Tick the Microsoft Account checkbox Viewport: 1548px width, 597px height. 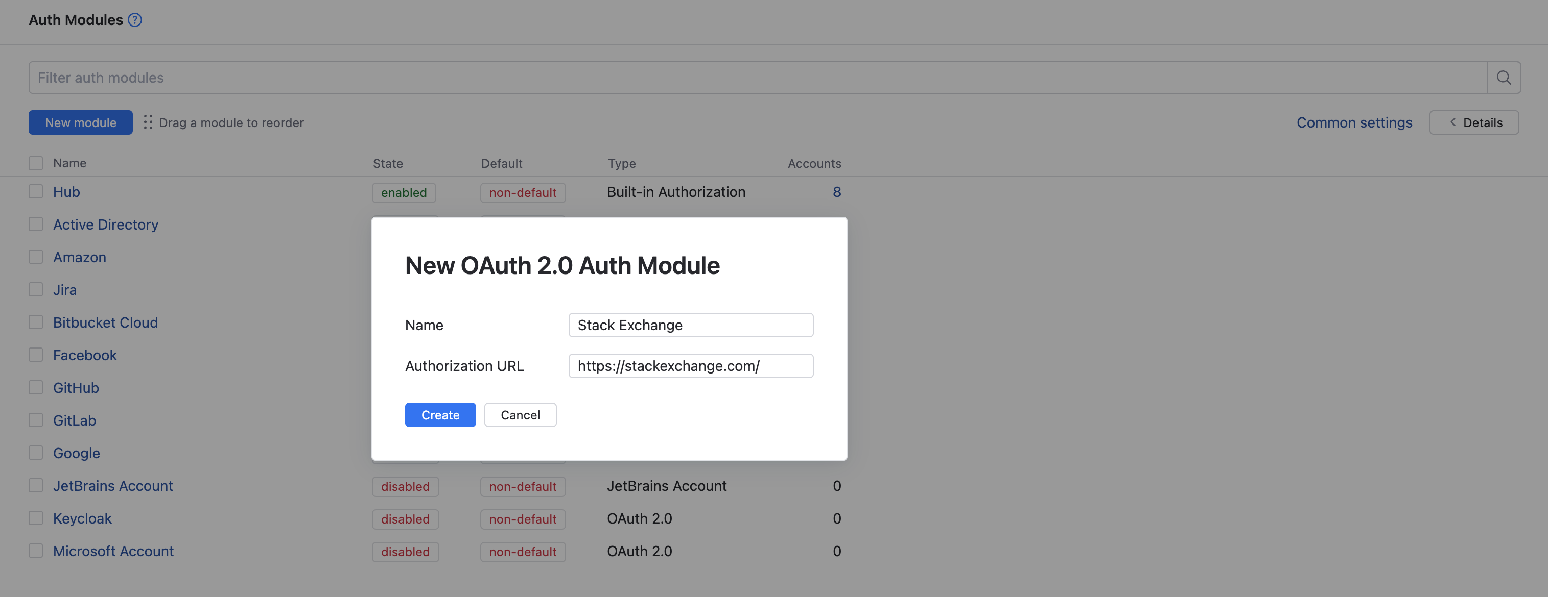tap(36, 551)
